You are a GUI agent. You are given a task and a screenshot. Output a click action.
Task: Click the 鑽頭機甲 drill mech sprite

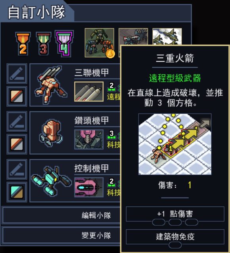pyautogui.click(x=51, y=133)
